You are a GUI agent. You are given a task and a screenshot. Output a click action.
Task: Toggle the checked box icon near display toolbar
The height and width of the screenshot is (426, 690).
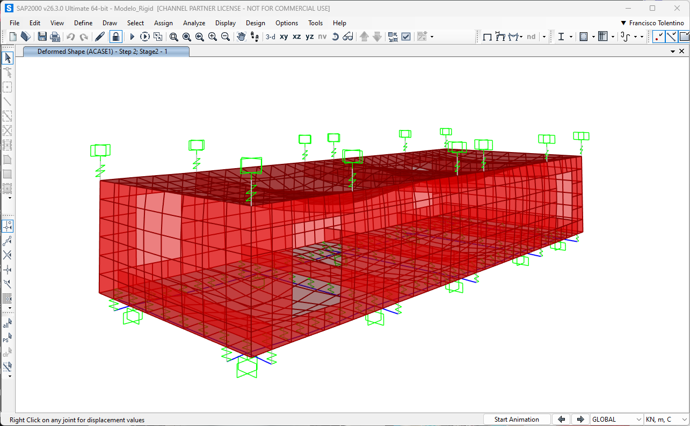(x=405, y=36)
